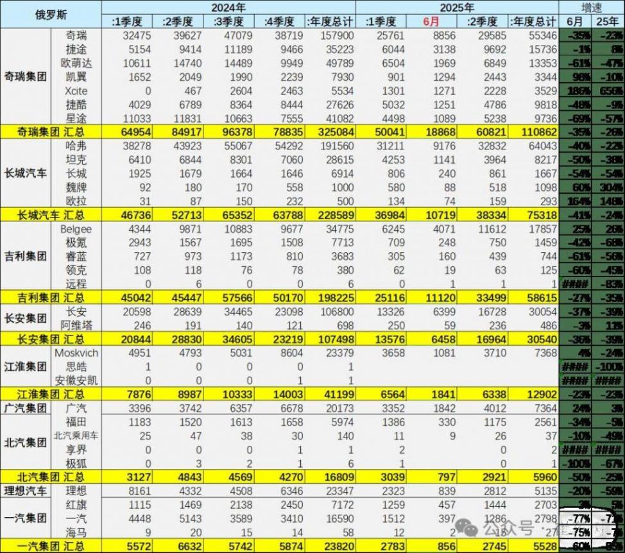Select the 俄罗斯 header cell
The image size is (625, 553).
pyautogui.click(x=50, y=14)
